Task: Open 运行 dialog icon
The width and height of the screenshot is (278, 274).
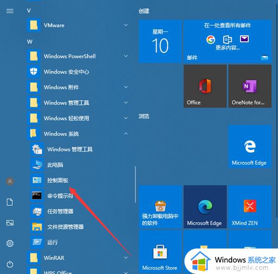Action: pyautogui.click(x=37, y=242)
